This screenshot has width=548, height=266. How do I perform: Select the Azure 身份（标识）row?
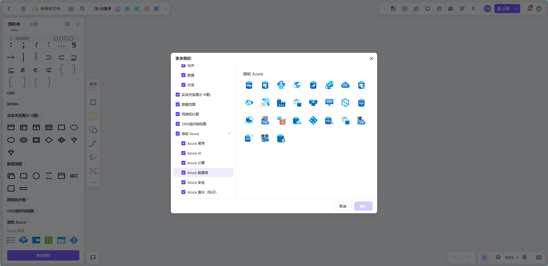(203, 192)
